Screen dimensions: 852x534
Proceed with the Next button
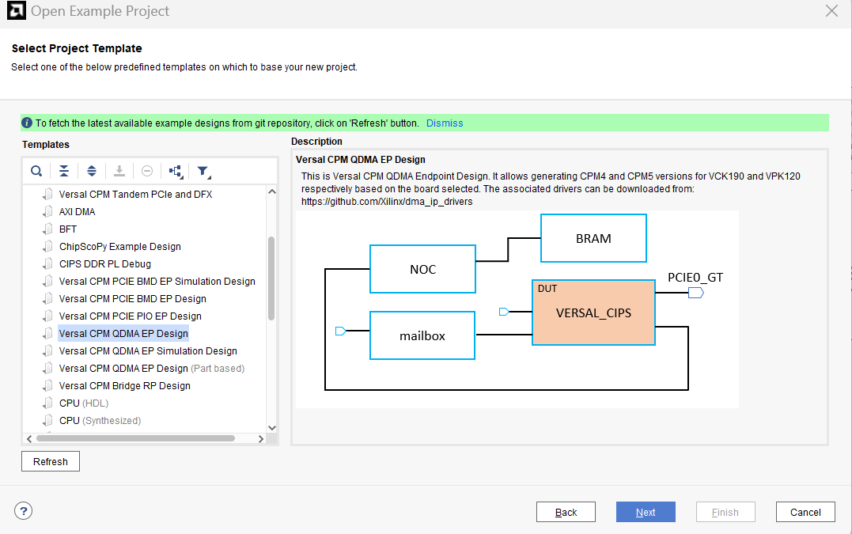(x=646, y=513)
